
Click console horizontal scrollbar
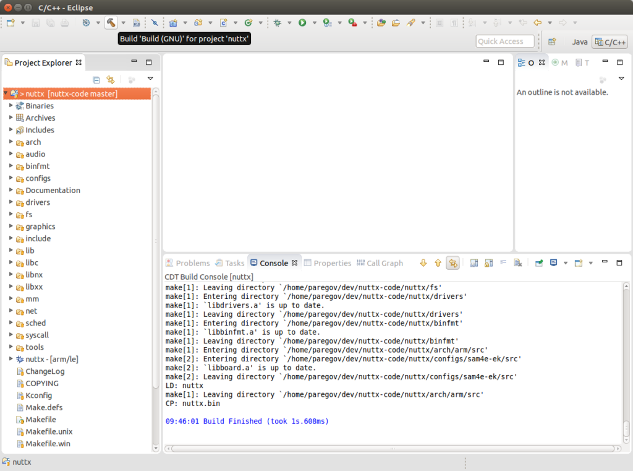tap(393, 448)
